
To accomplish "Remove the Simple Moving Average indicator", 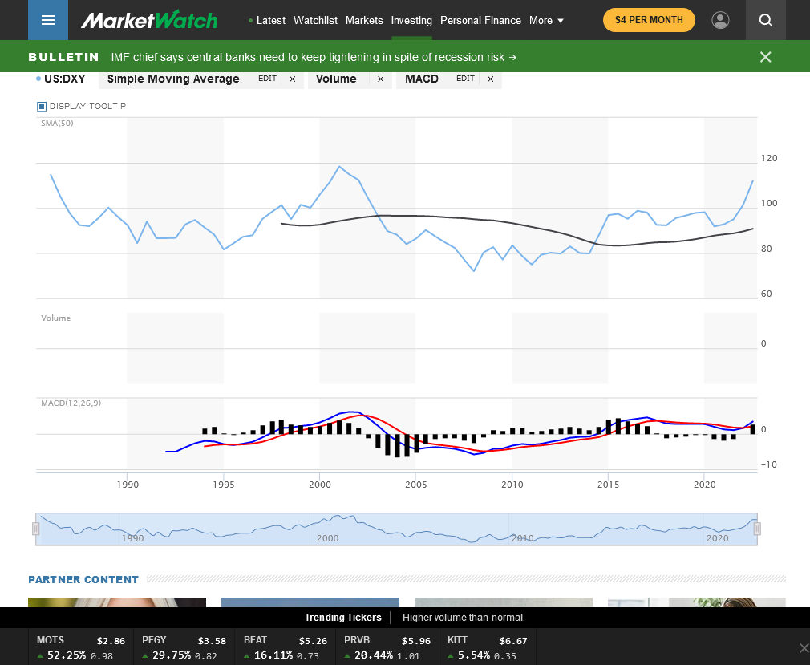I will point(293,79).
